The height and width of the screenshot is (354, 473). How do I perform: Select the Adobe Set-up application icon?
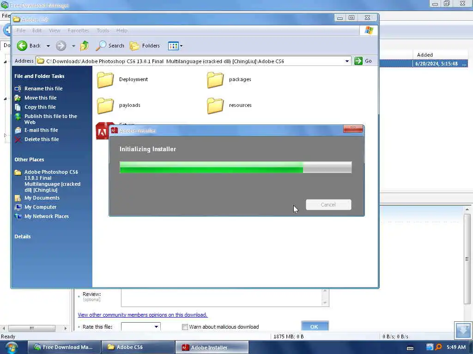(x=102, y=131)
